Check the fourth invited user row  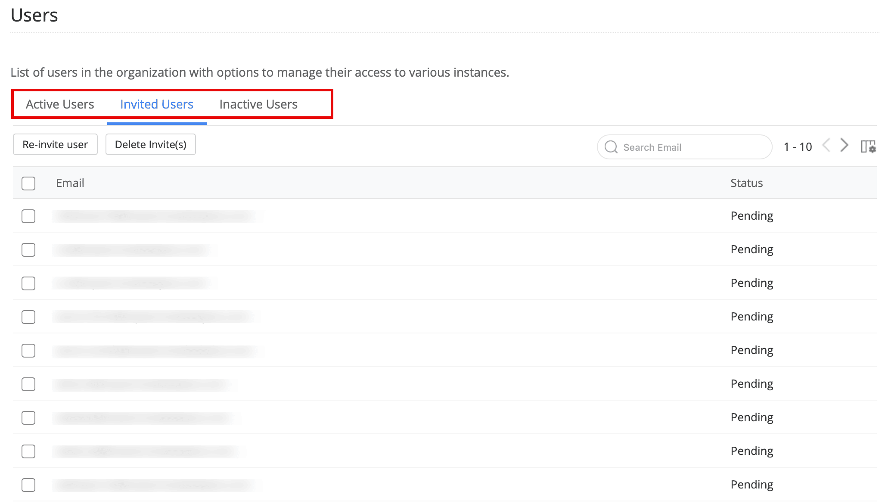[x=28, y=317]
